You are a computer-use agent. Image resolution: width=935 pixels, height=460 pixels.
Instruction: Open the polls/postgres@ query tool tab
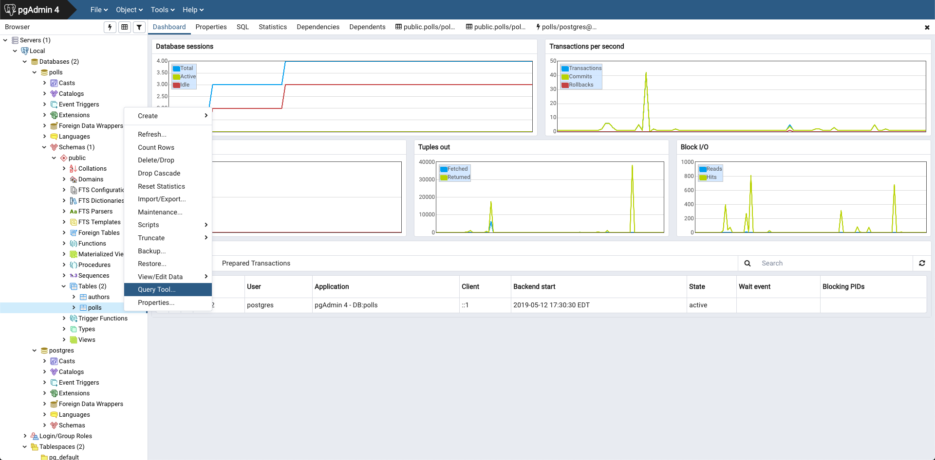pos(566,27)
